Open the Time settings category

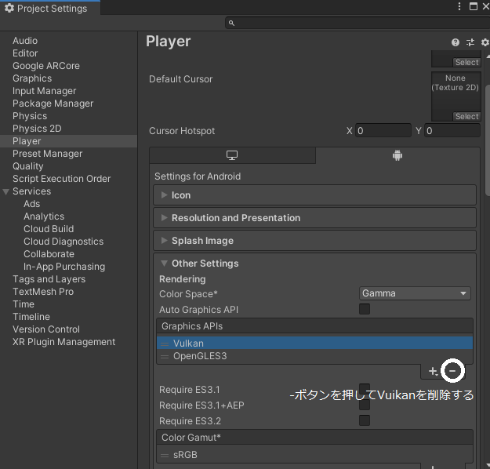click(24, 304)
